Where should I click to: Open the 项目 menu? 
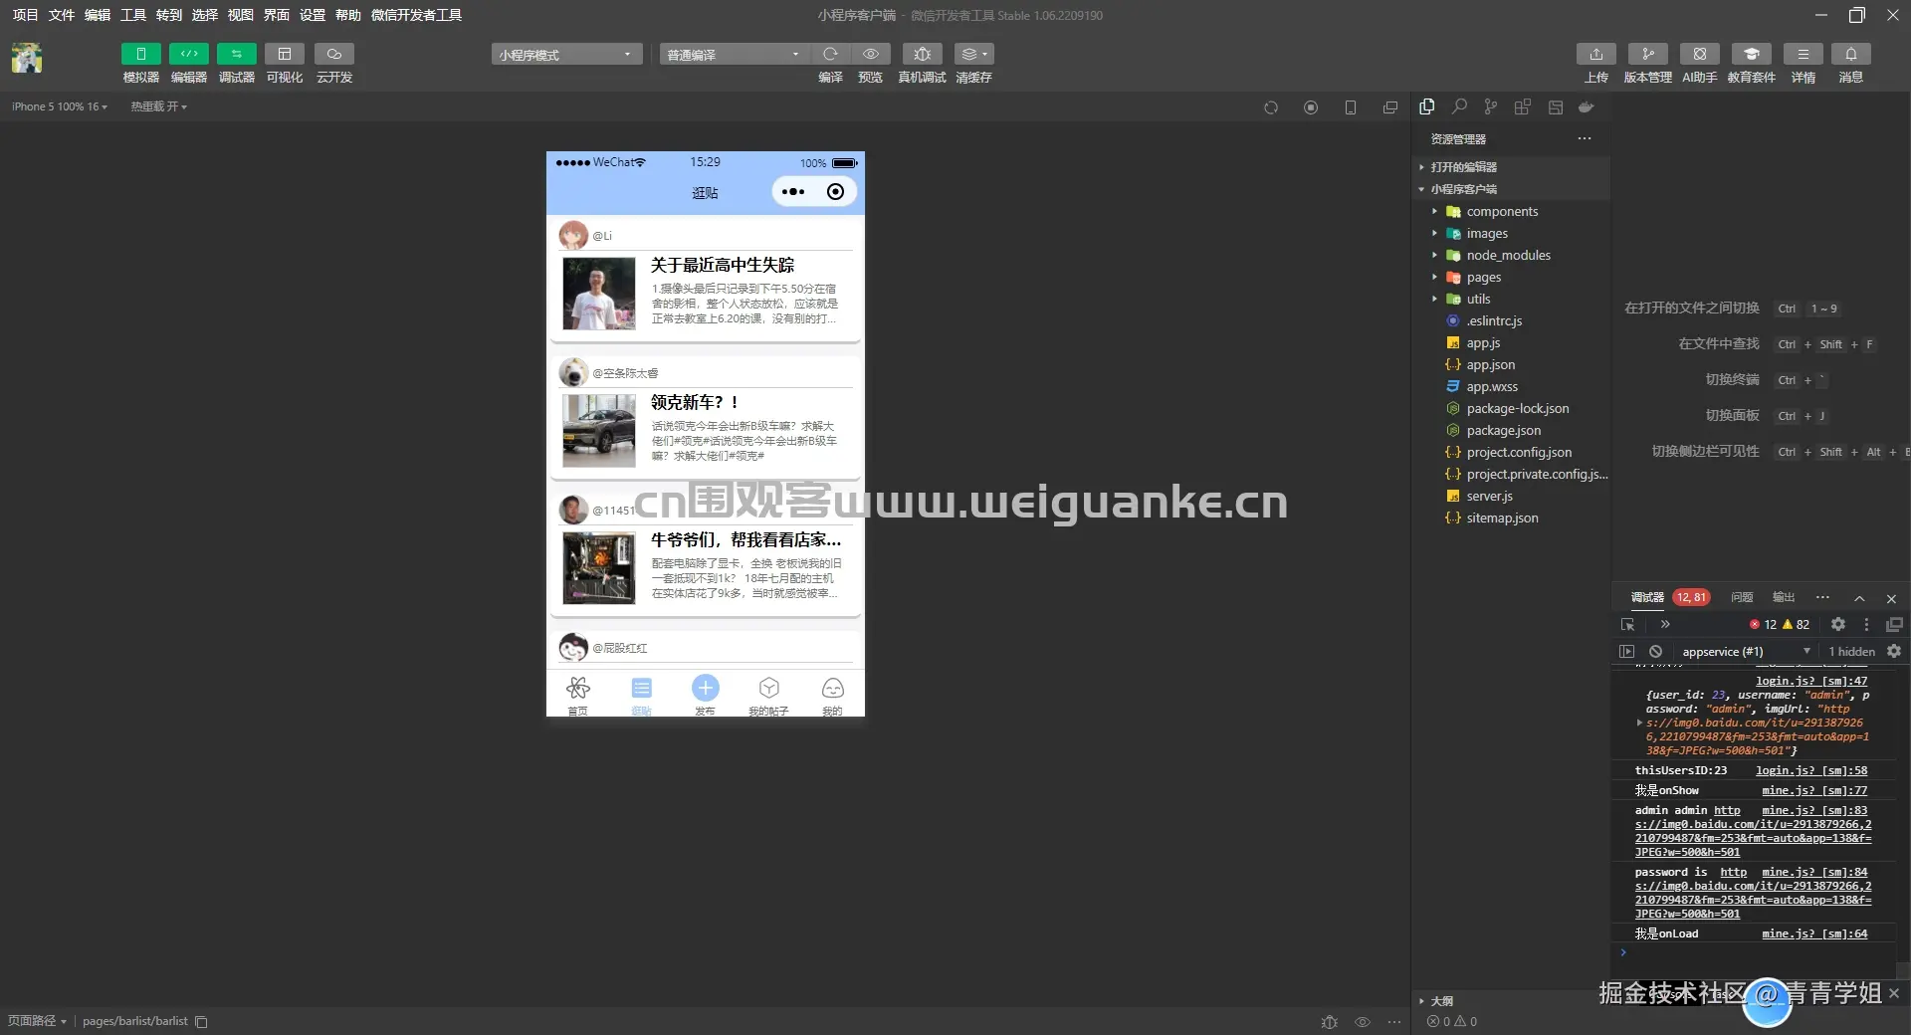pos(25,15)
